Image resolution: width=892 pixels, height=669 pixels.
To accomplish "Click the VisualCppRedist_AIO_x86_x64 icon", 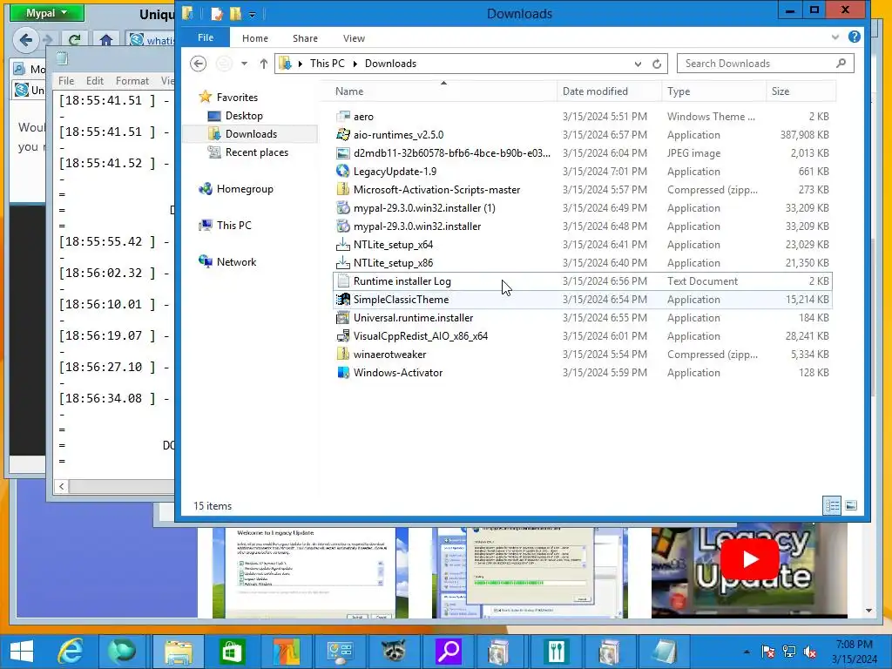I will [343, 336].
